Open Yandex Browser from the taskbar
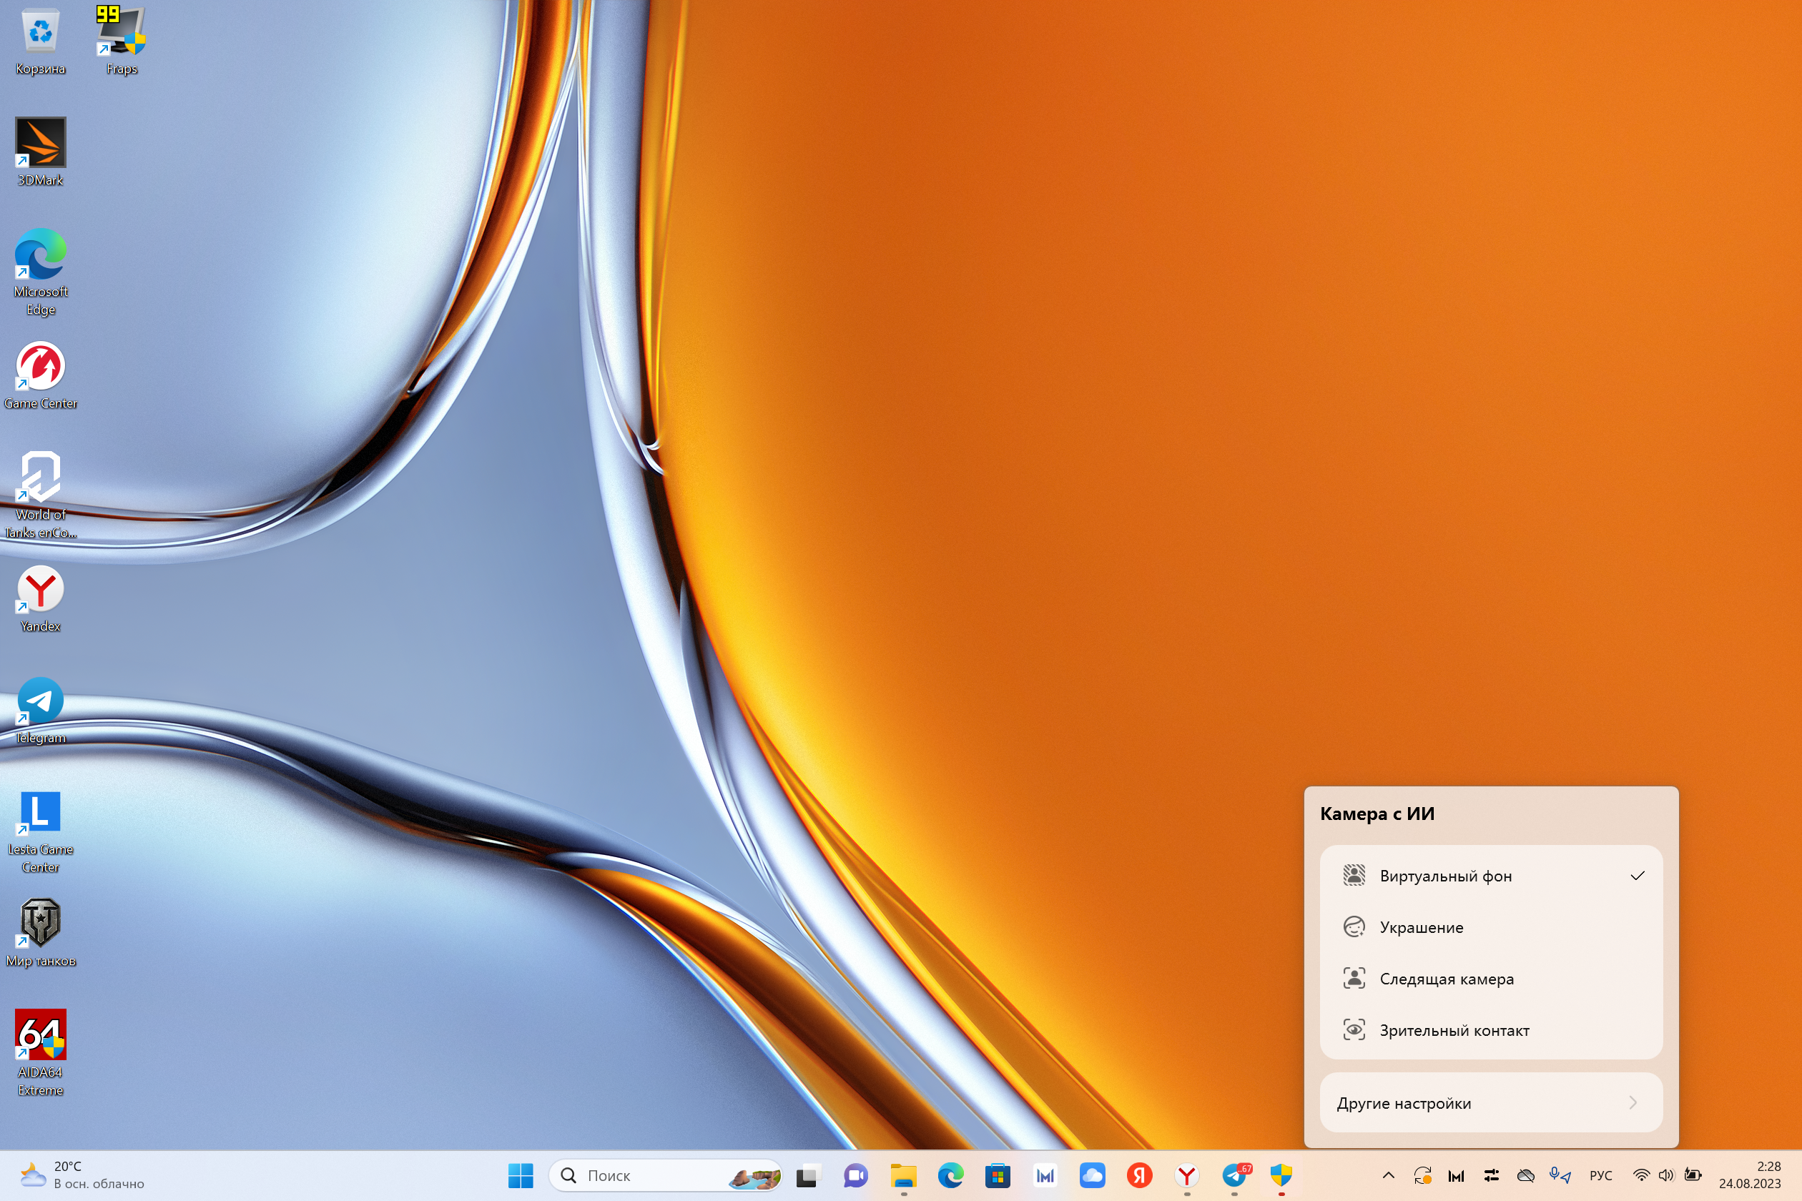Screen dimensions: 1802x1201 pos(1187,1176)
